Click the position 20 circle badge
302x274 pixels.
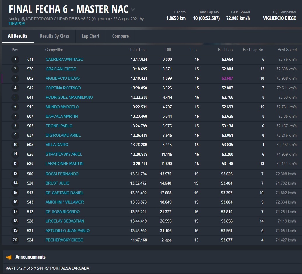click(x=15, y=240)
